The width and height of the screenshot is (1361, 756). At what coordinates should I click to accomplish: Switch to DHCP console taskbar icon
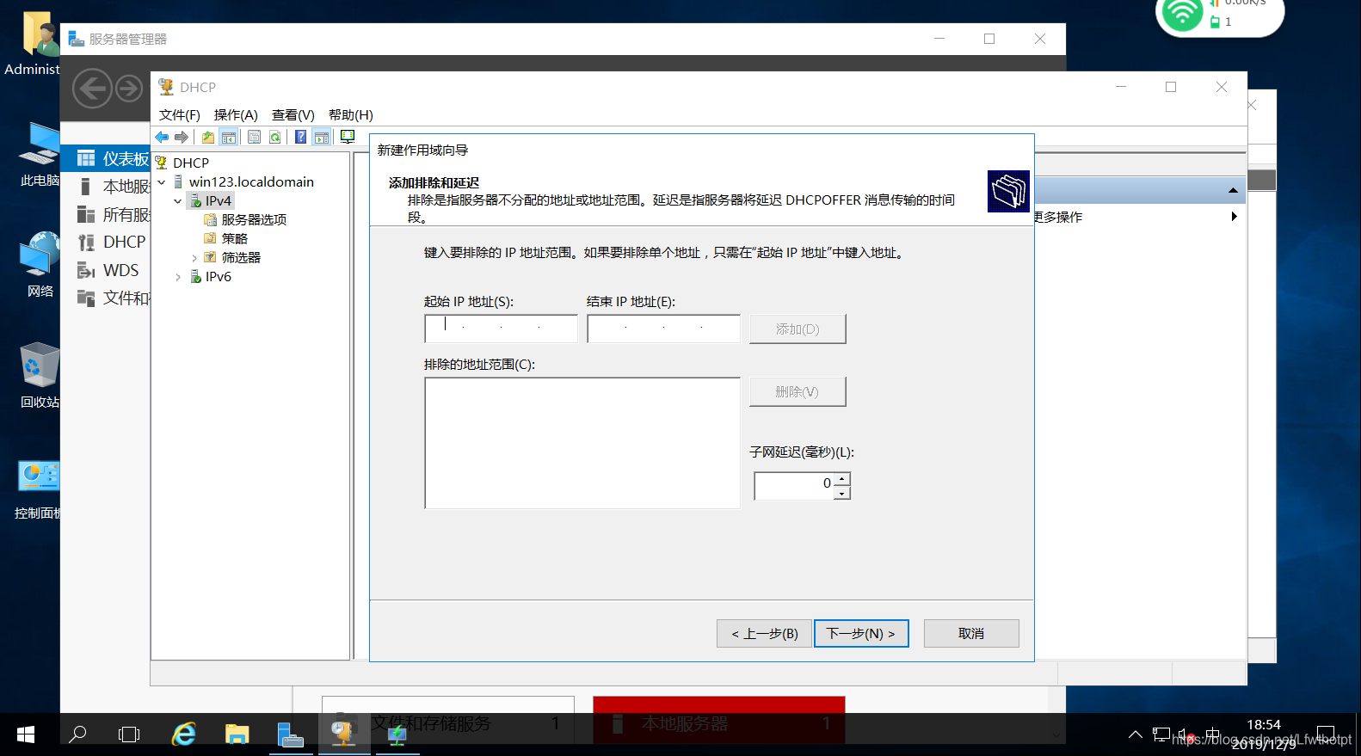tap(343, 734)
